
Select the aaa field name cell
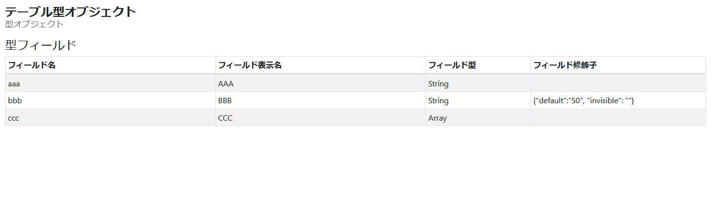15,83
